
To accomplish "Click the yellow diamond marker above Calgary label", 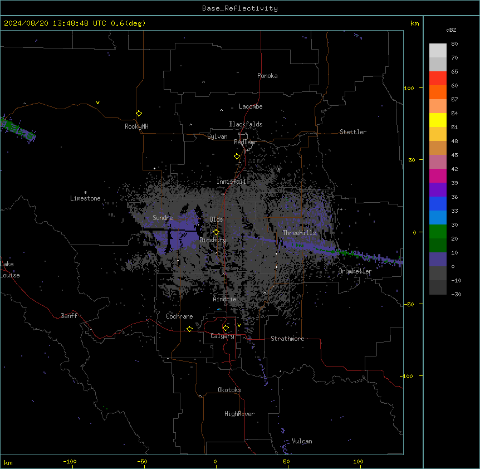I will tap(226, 328).
